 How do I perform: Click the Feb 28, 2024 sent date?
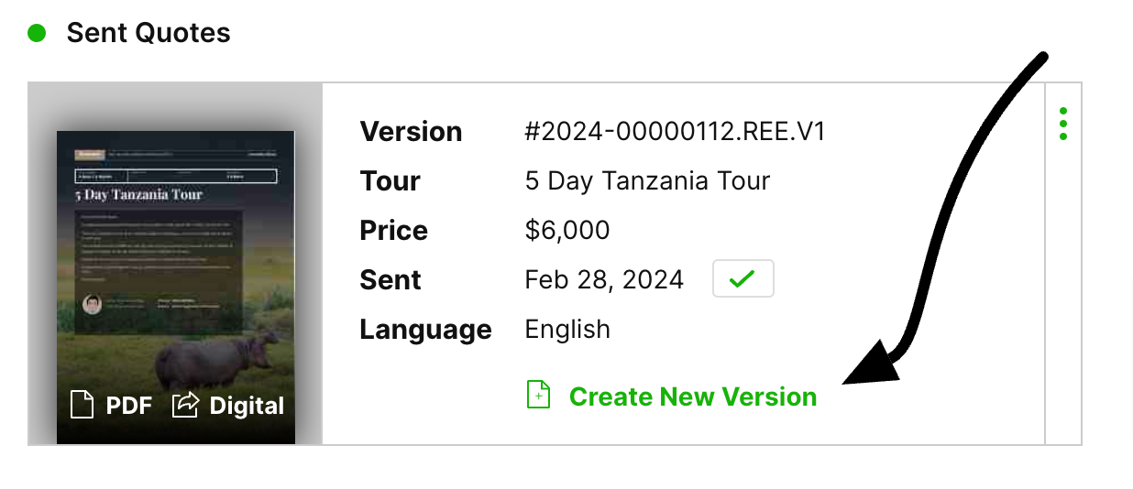pyautogui.click(x=604, y=280)
